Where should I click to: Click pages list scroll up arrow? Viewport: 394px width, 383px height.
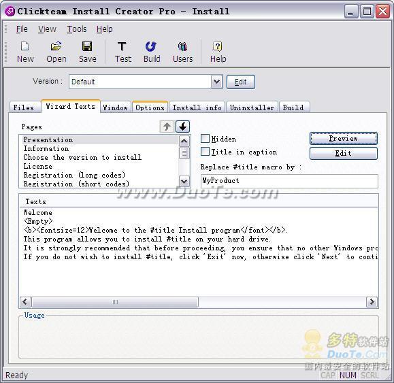(184, 141)
